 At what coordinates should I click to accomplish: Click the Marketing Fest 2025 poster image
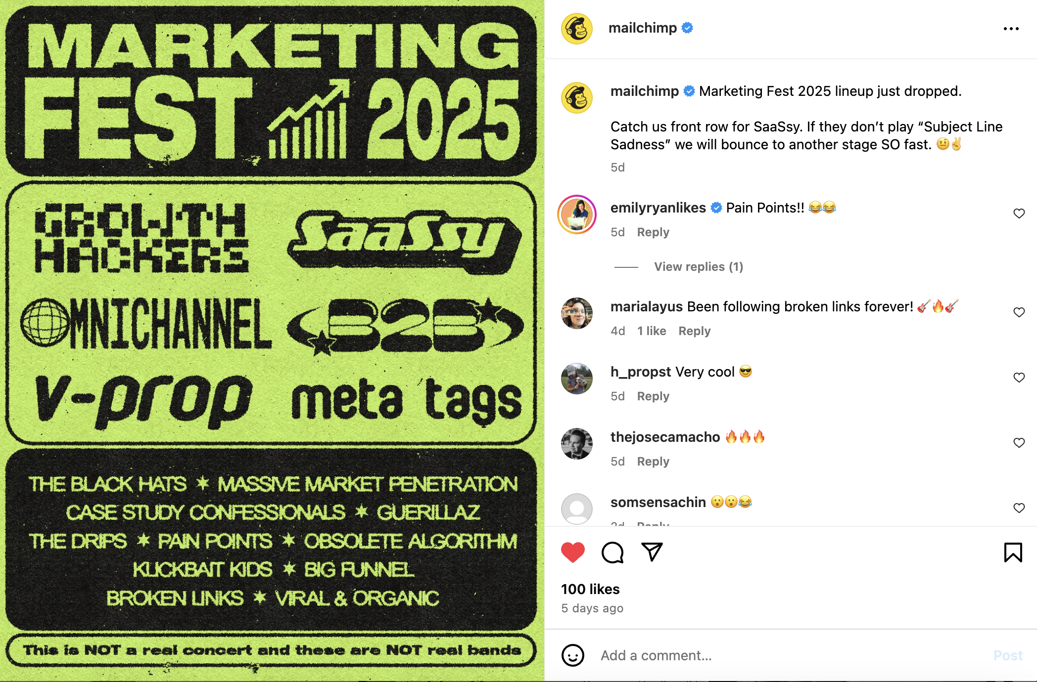tap(272, 341)
